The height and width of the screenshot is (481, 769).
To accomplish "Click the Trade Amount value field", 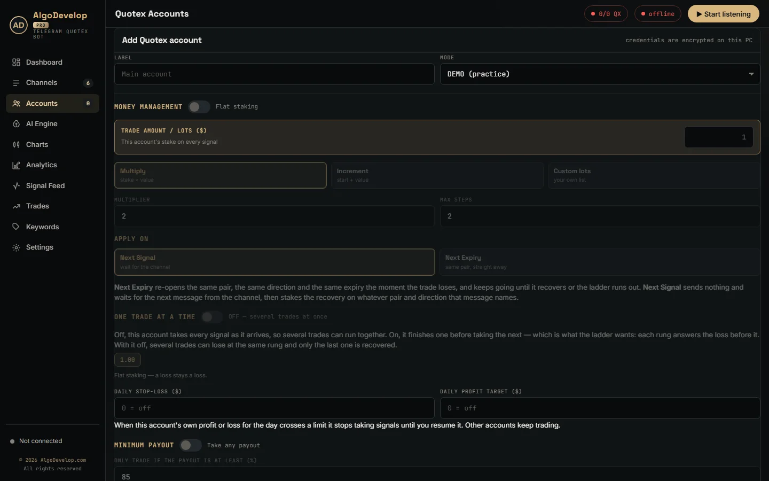I will coord(719,137).
